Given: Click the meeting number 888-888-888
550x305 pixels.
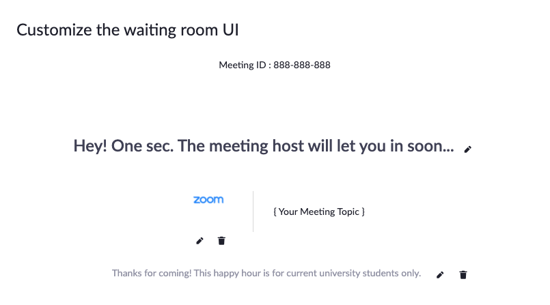Looking at the screenshot, I should (302, 65).
